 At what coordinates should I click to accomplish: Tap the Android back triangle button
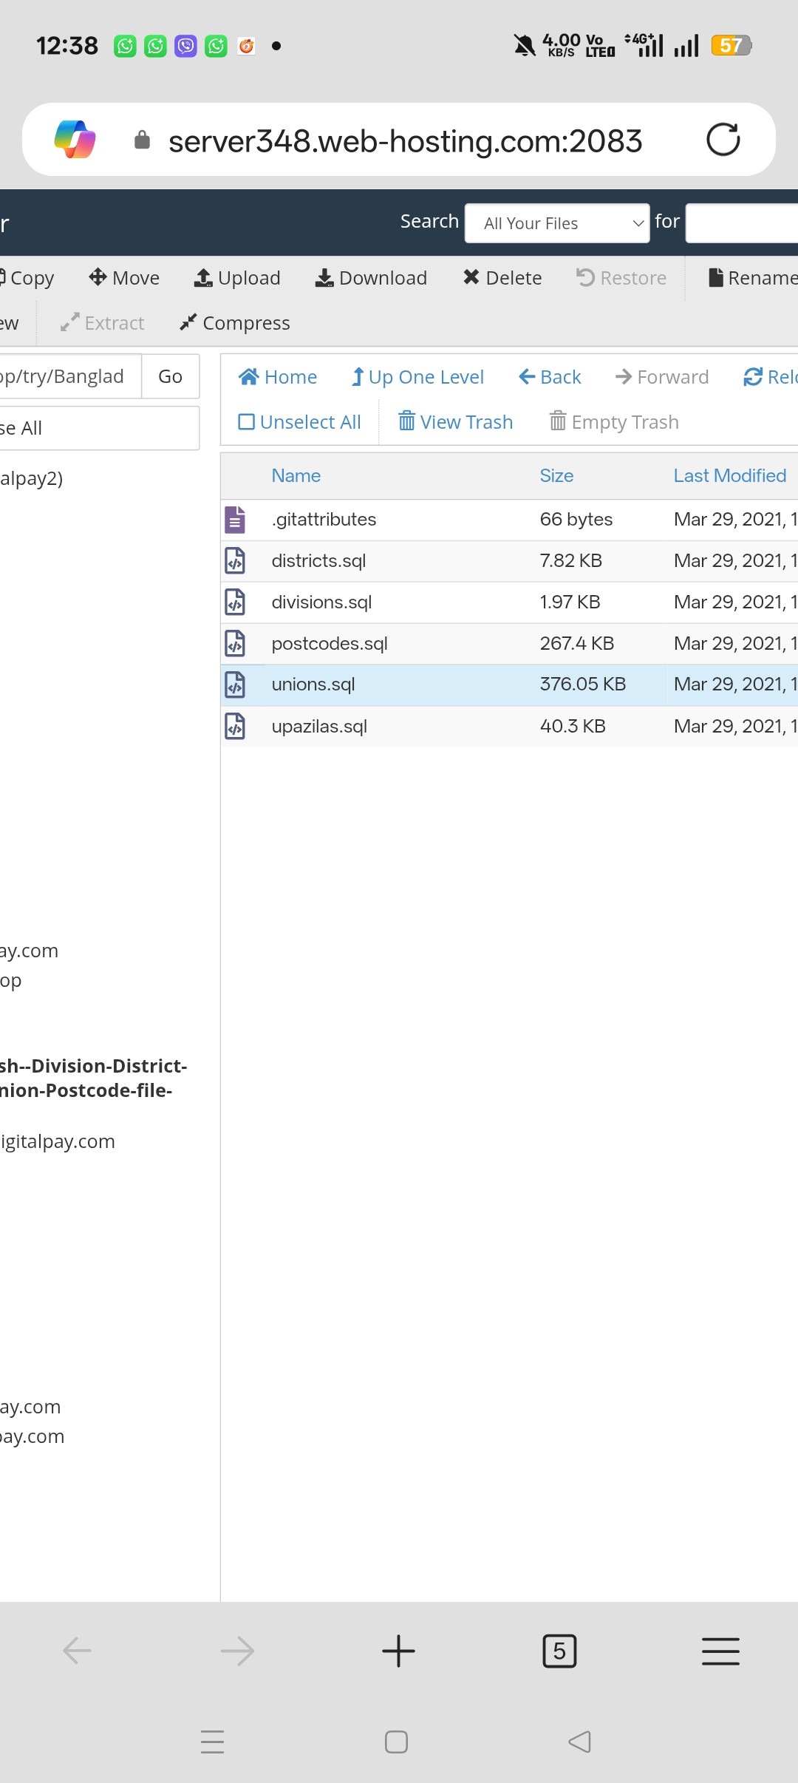coord(580,1742)
